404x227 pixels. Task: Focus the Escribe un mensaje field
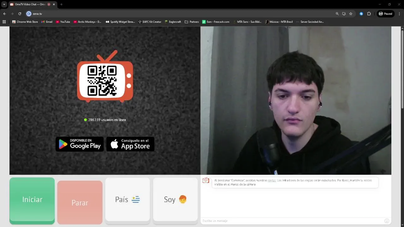[292, 221]
